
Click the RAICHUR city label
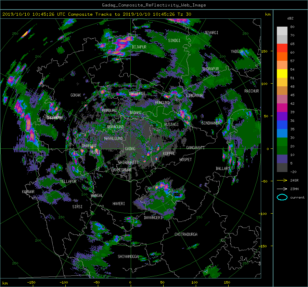coord(252,91)
